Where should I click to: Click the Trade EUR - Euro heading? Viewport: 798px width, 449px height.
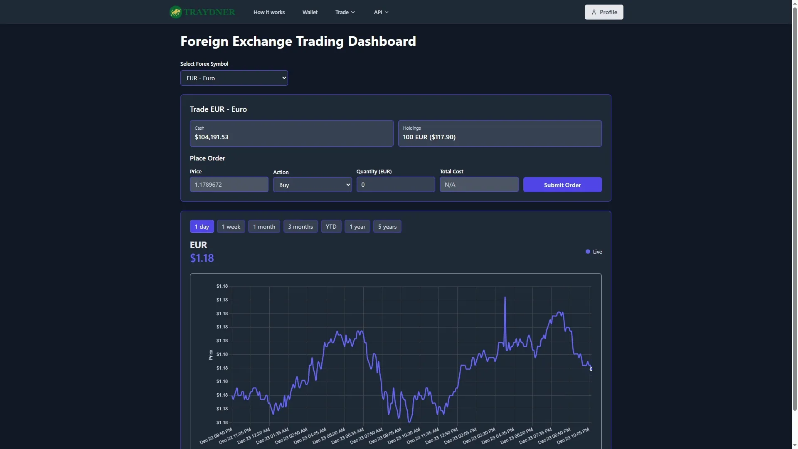[218, 109]
